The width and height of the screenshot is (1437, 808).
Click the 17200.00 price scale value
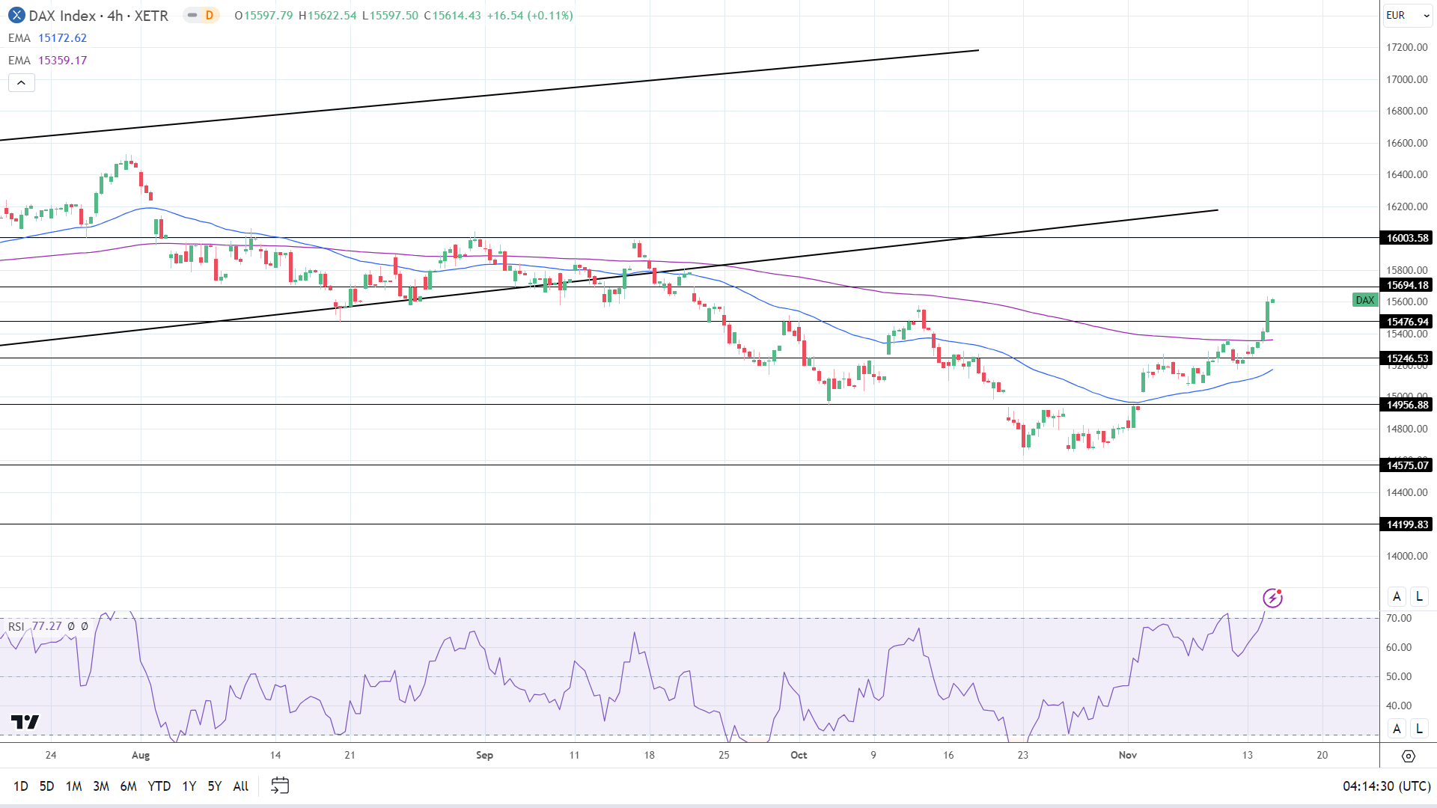tap(1407, 47)
